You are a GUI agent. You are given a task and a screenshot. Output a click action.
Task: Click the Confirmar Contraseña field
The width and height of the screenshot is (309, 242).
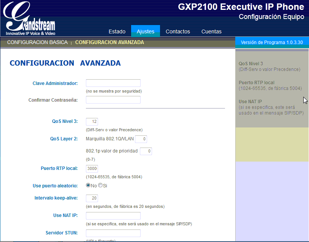tap(113, 100)
